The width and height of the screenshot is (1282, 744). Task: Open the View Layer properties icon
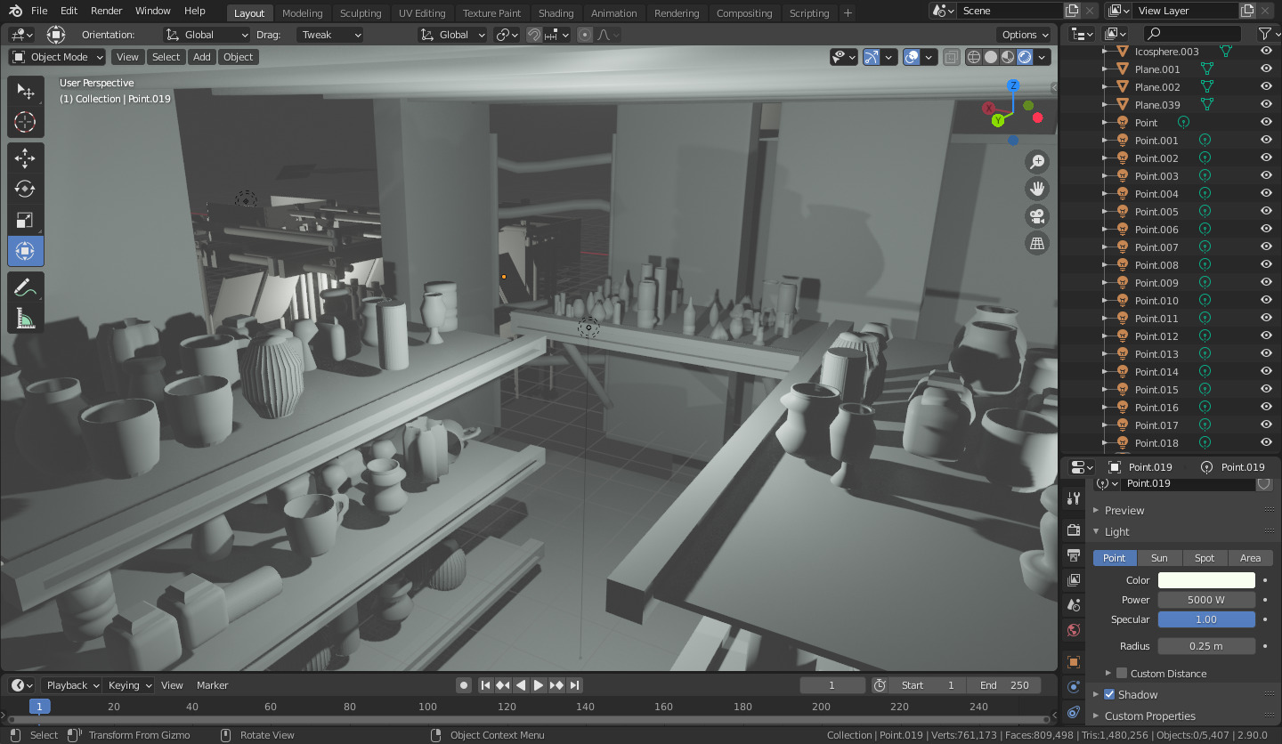pos(1074,580)
